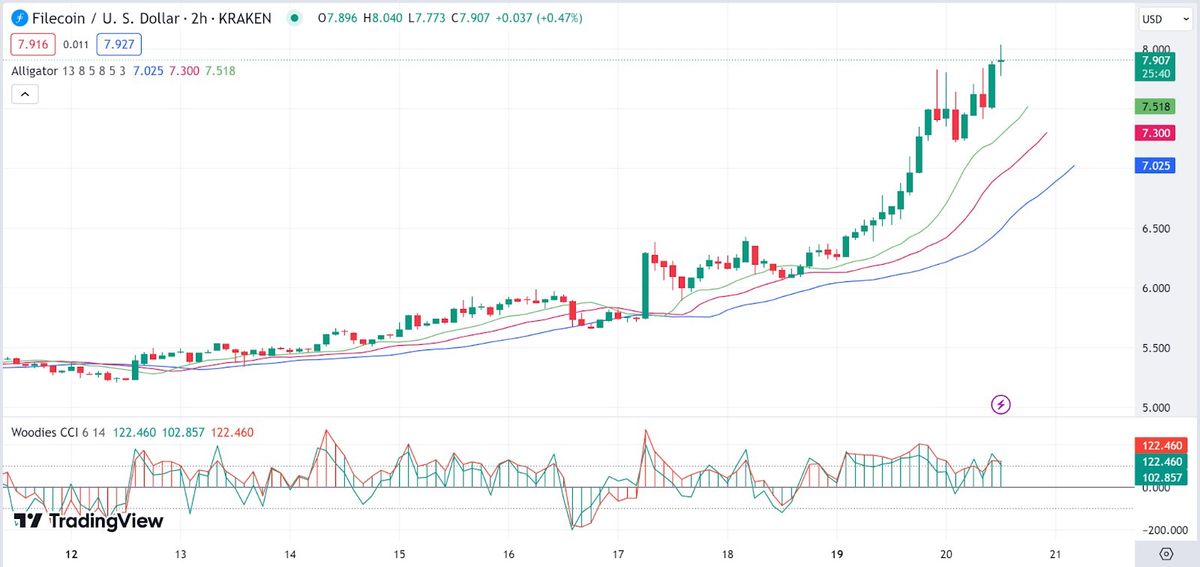This screenshot has width=1200, height=567.
Task: Click the red 7.916 sell price button
Action: click(x=33, y=44)
